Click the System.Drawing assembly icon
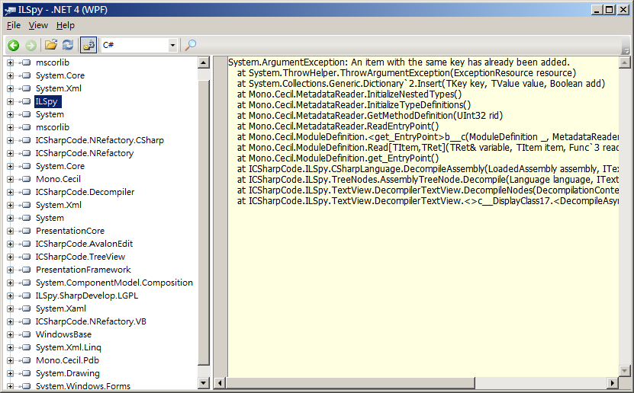 (x=25, y=373)
